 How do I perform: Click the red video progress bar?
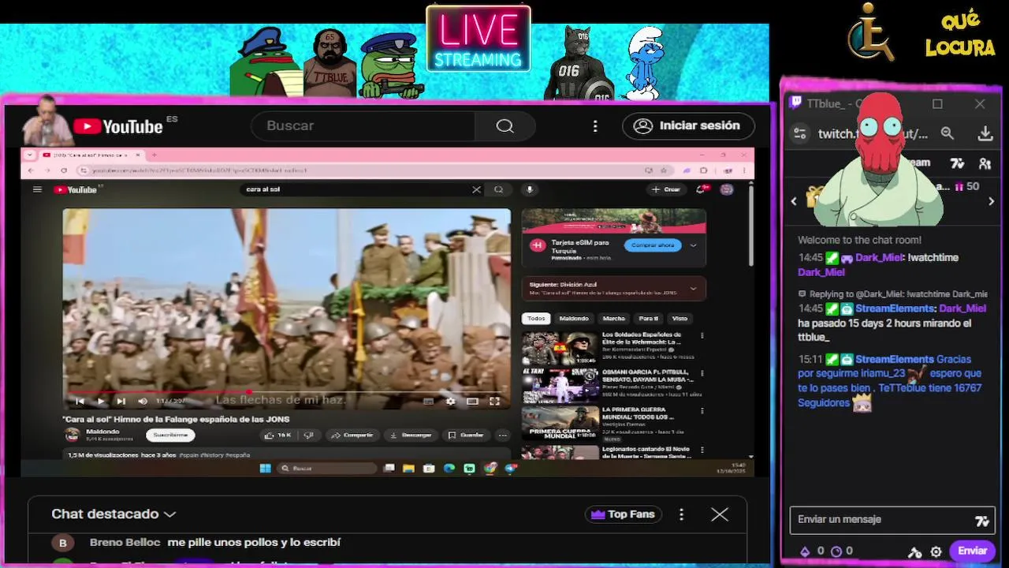160,391
